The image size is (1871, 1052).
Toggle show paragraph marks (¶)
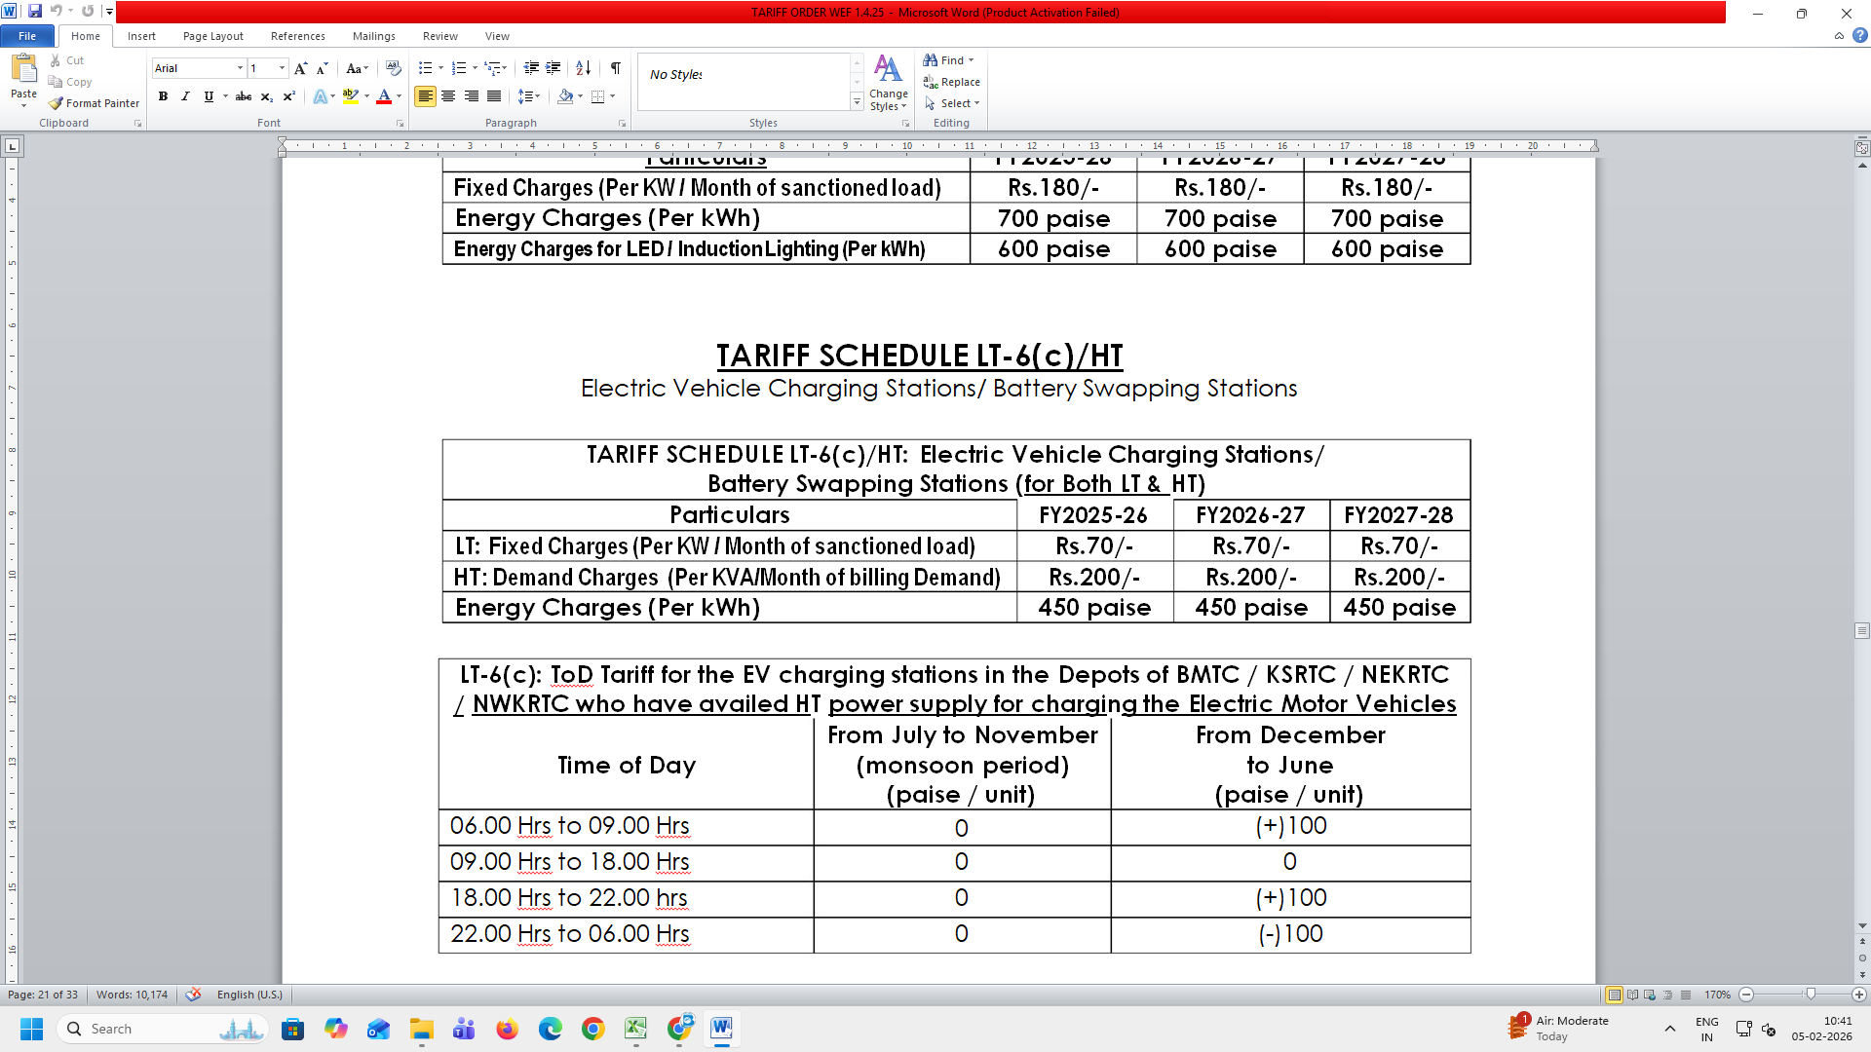point(616,68)
